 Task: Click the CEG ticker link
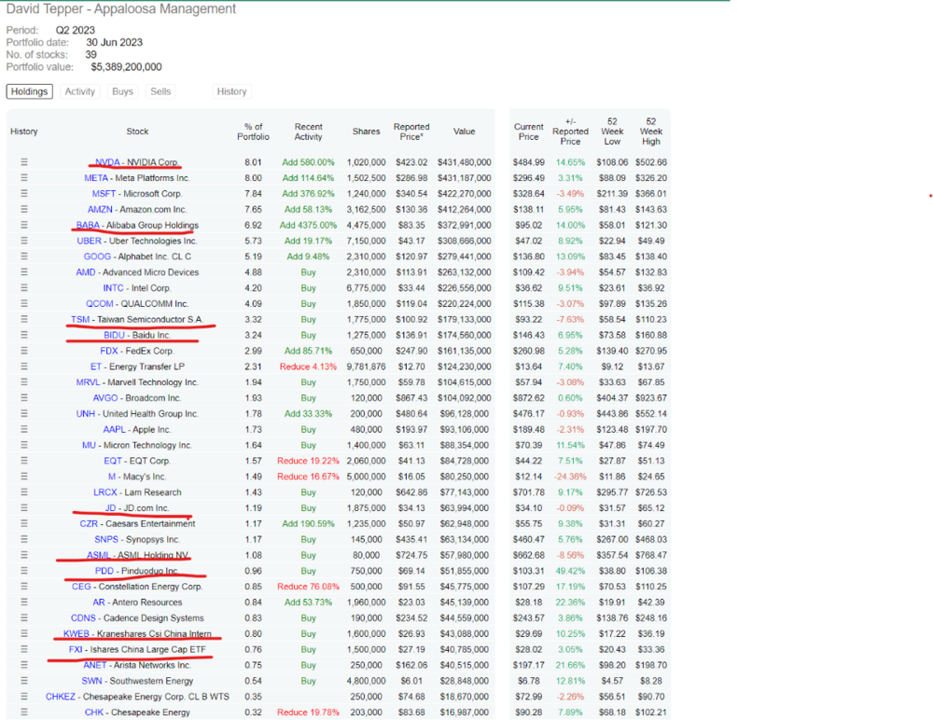(81, 587)
